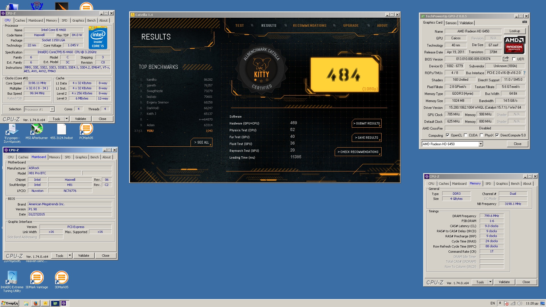Open the Bench tab in the Mainboard CPU-Z window
The image size is (546, 307).
coord(95,157)
